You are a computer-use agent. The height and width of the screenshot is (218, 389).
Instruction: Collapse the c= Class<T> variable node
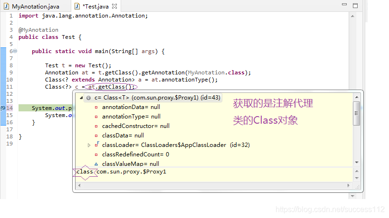coord(81,98)
